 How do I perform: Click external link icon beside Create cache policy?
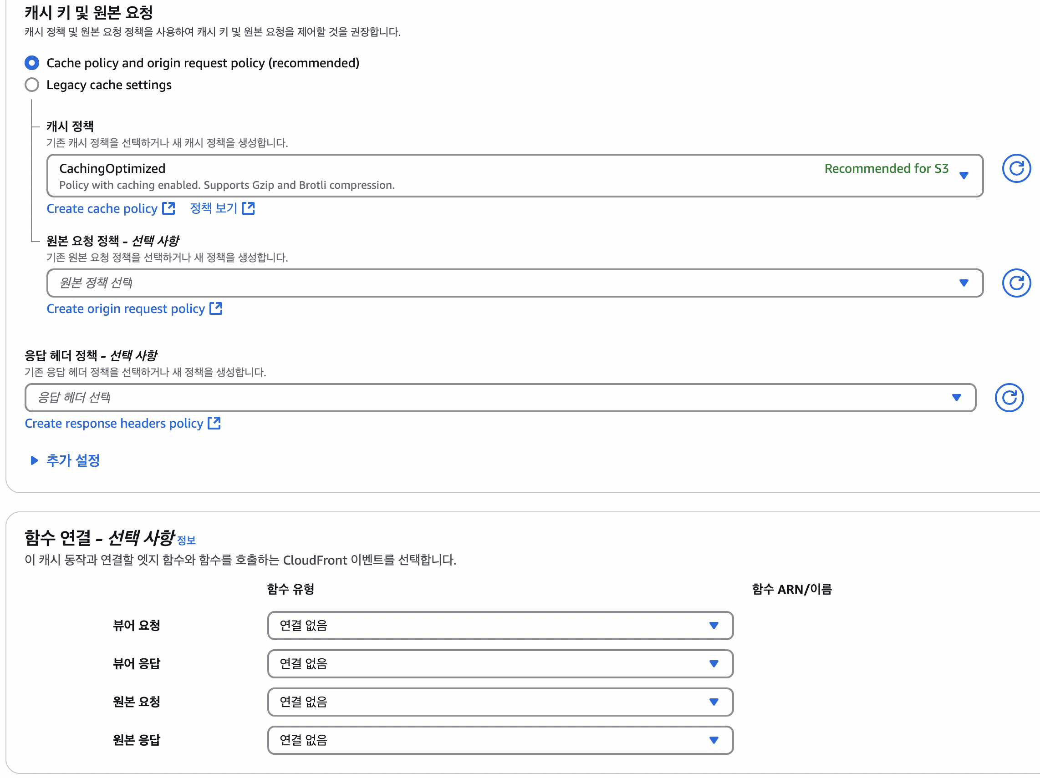pyautogui.click(x=168, y=208)
